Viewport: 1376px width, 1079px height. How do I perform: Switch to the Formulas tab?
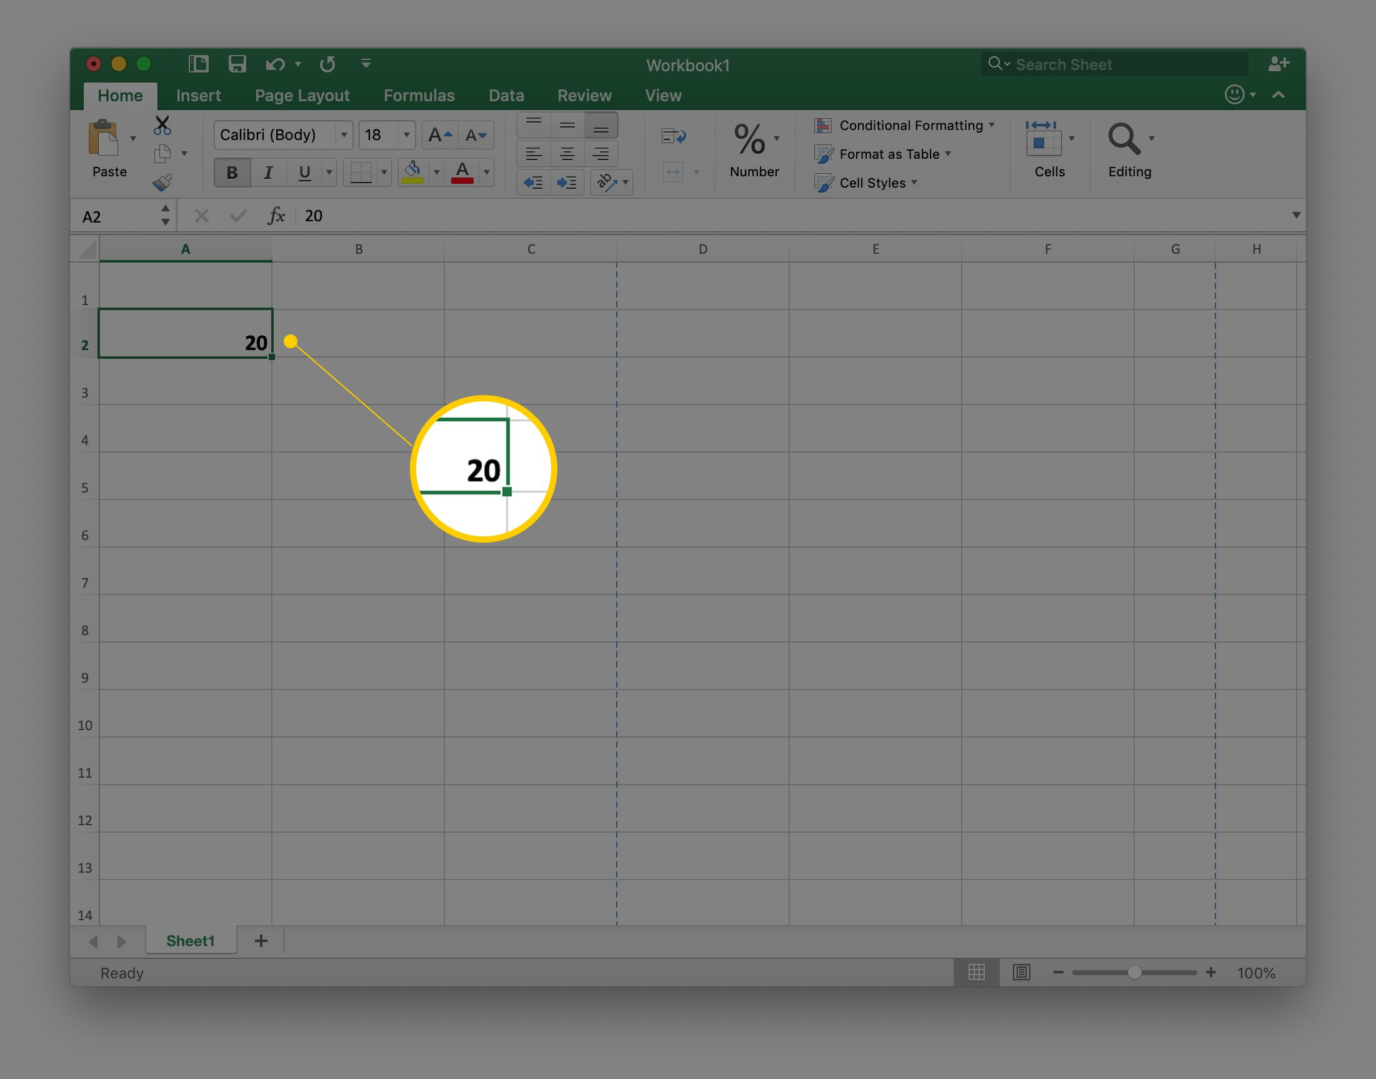point(419,96)
